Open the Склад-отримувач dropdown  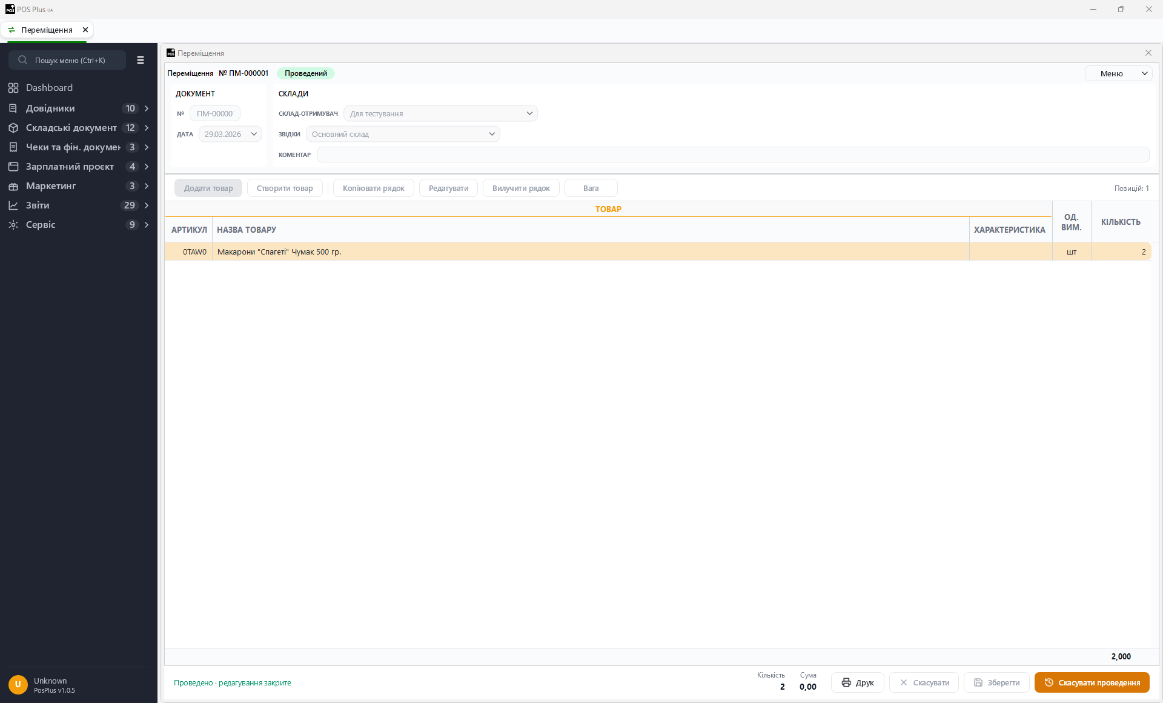point(440,113)
